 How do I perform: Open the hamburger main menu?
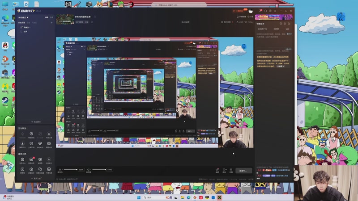click(x=275, y=11)
